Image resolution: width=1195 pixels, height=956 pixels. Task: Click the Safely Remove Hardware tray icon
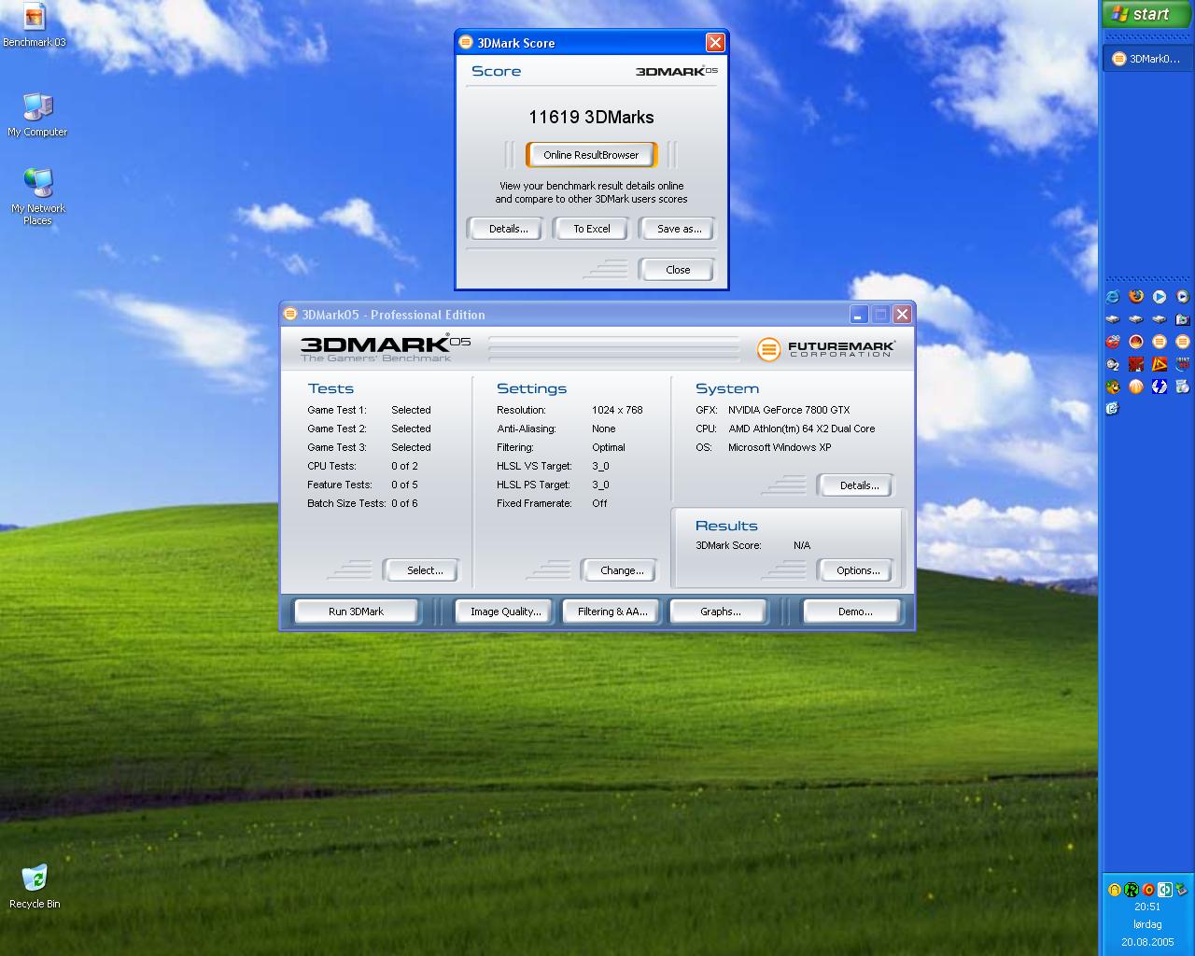pyautogui.click(x=1181, y=890)
